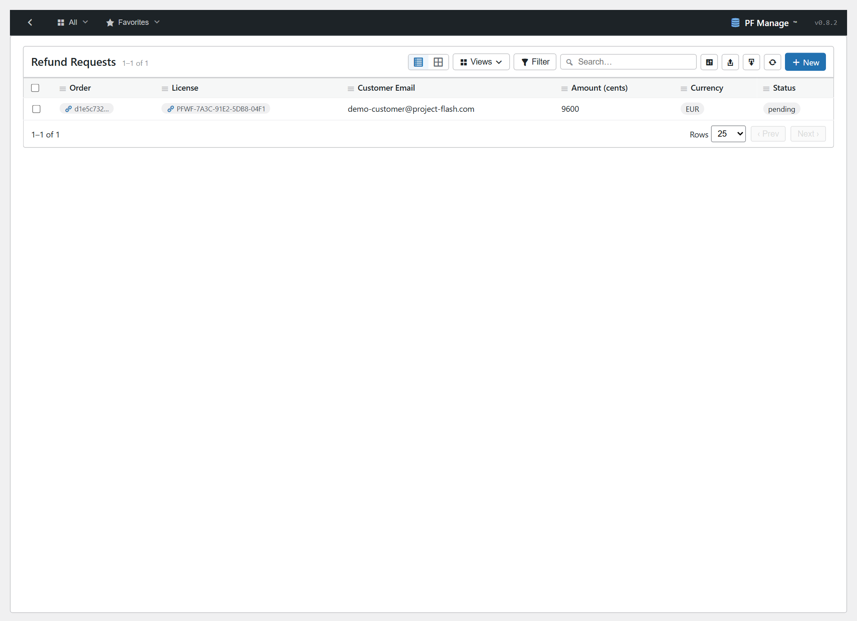Open the Views dropdown
Viewport: 857px width, 621px height.
click(x=481, y=62)
